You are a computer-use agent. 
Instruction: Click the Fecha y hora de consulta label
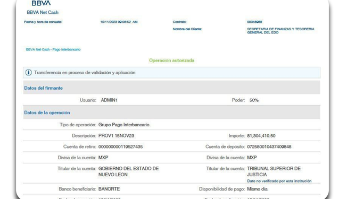point(43,22)
